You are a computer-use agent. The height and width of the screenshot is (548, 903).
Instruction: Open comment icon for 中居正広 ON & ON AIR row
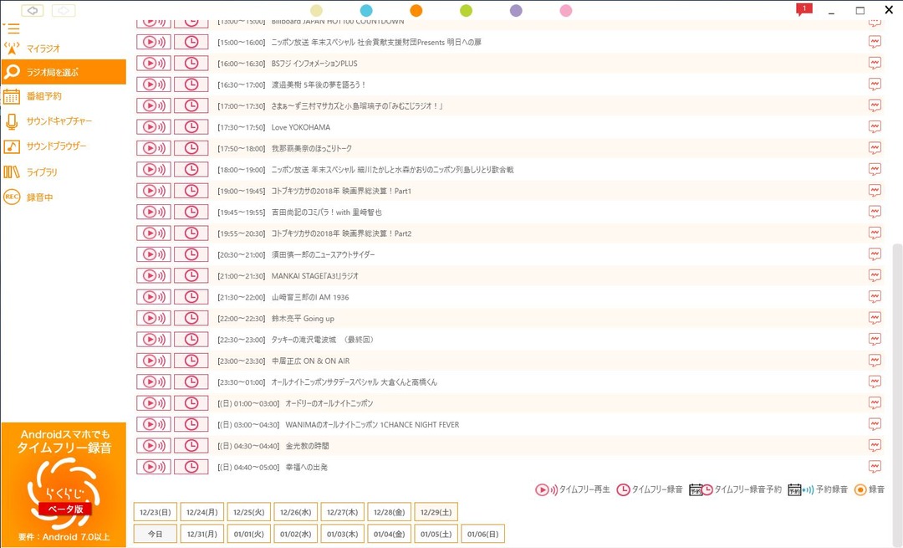click(x=875, y=361)
